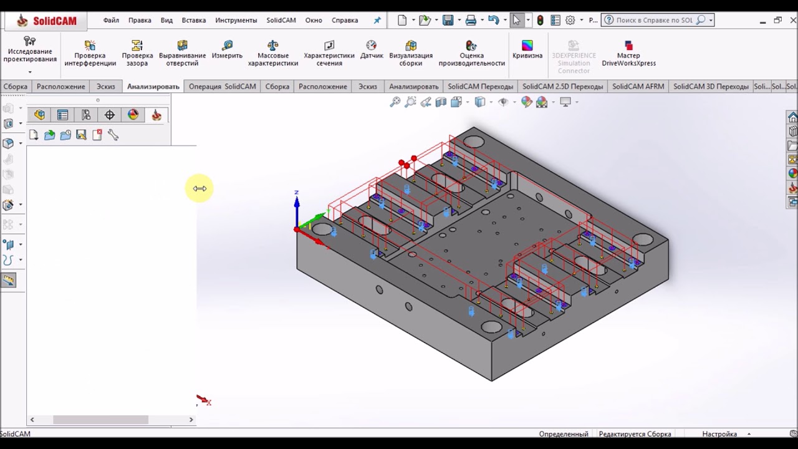Click the Настройка status bar button

(719, 434)
